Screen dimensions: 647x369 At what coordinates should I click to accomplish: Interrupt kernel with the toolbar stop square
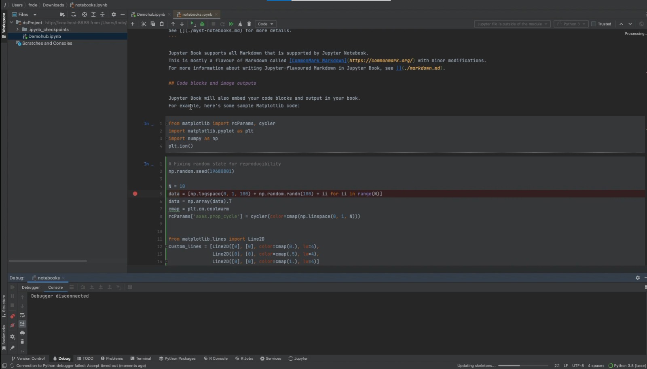coord(214,24)
